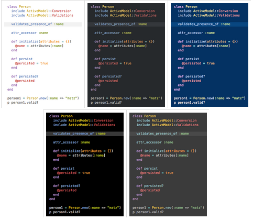The image size is (253, 220).
Task: Click 'p person1.valid?' in the medium gray theme
Action: tap(148, 212)
